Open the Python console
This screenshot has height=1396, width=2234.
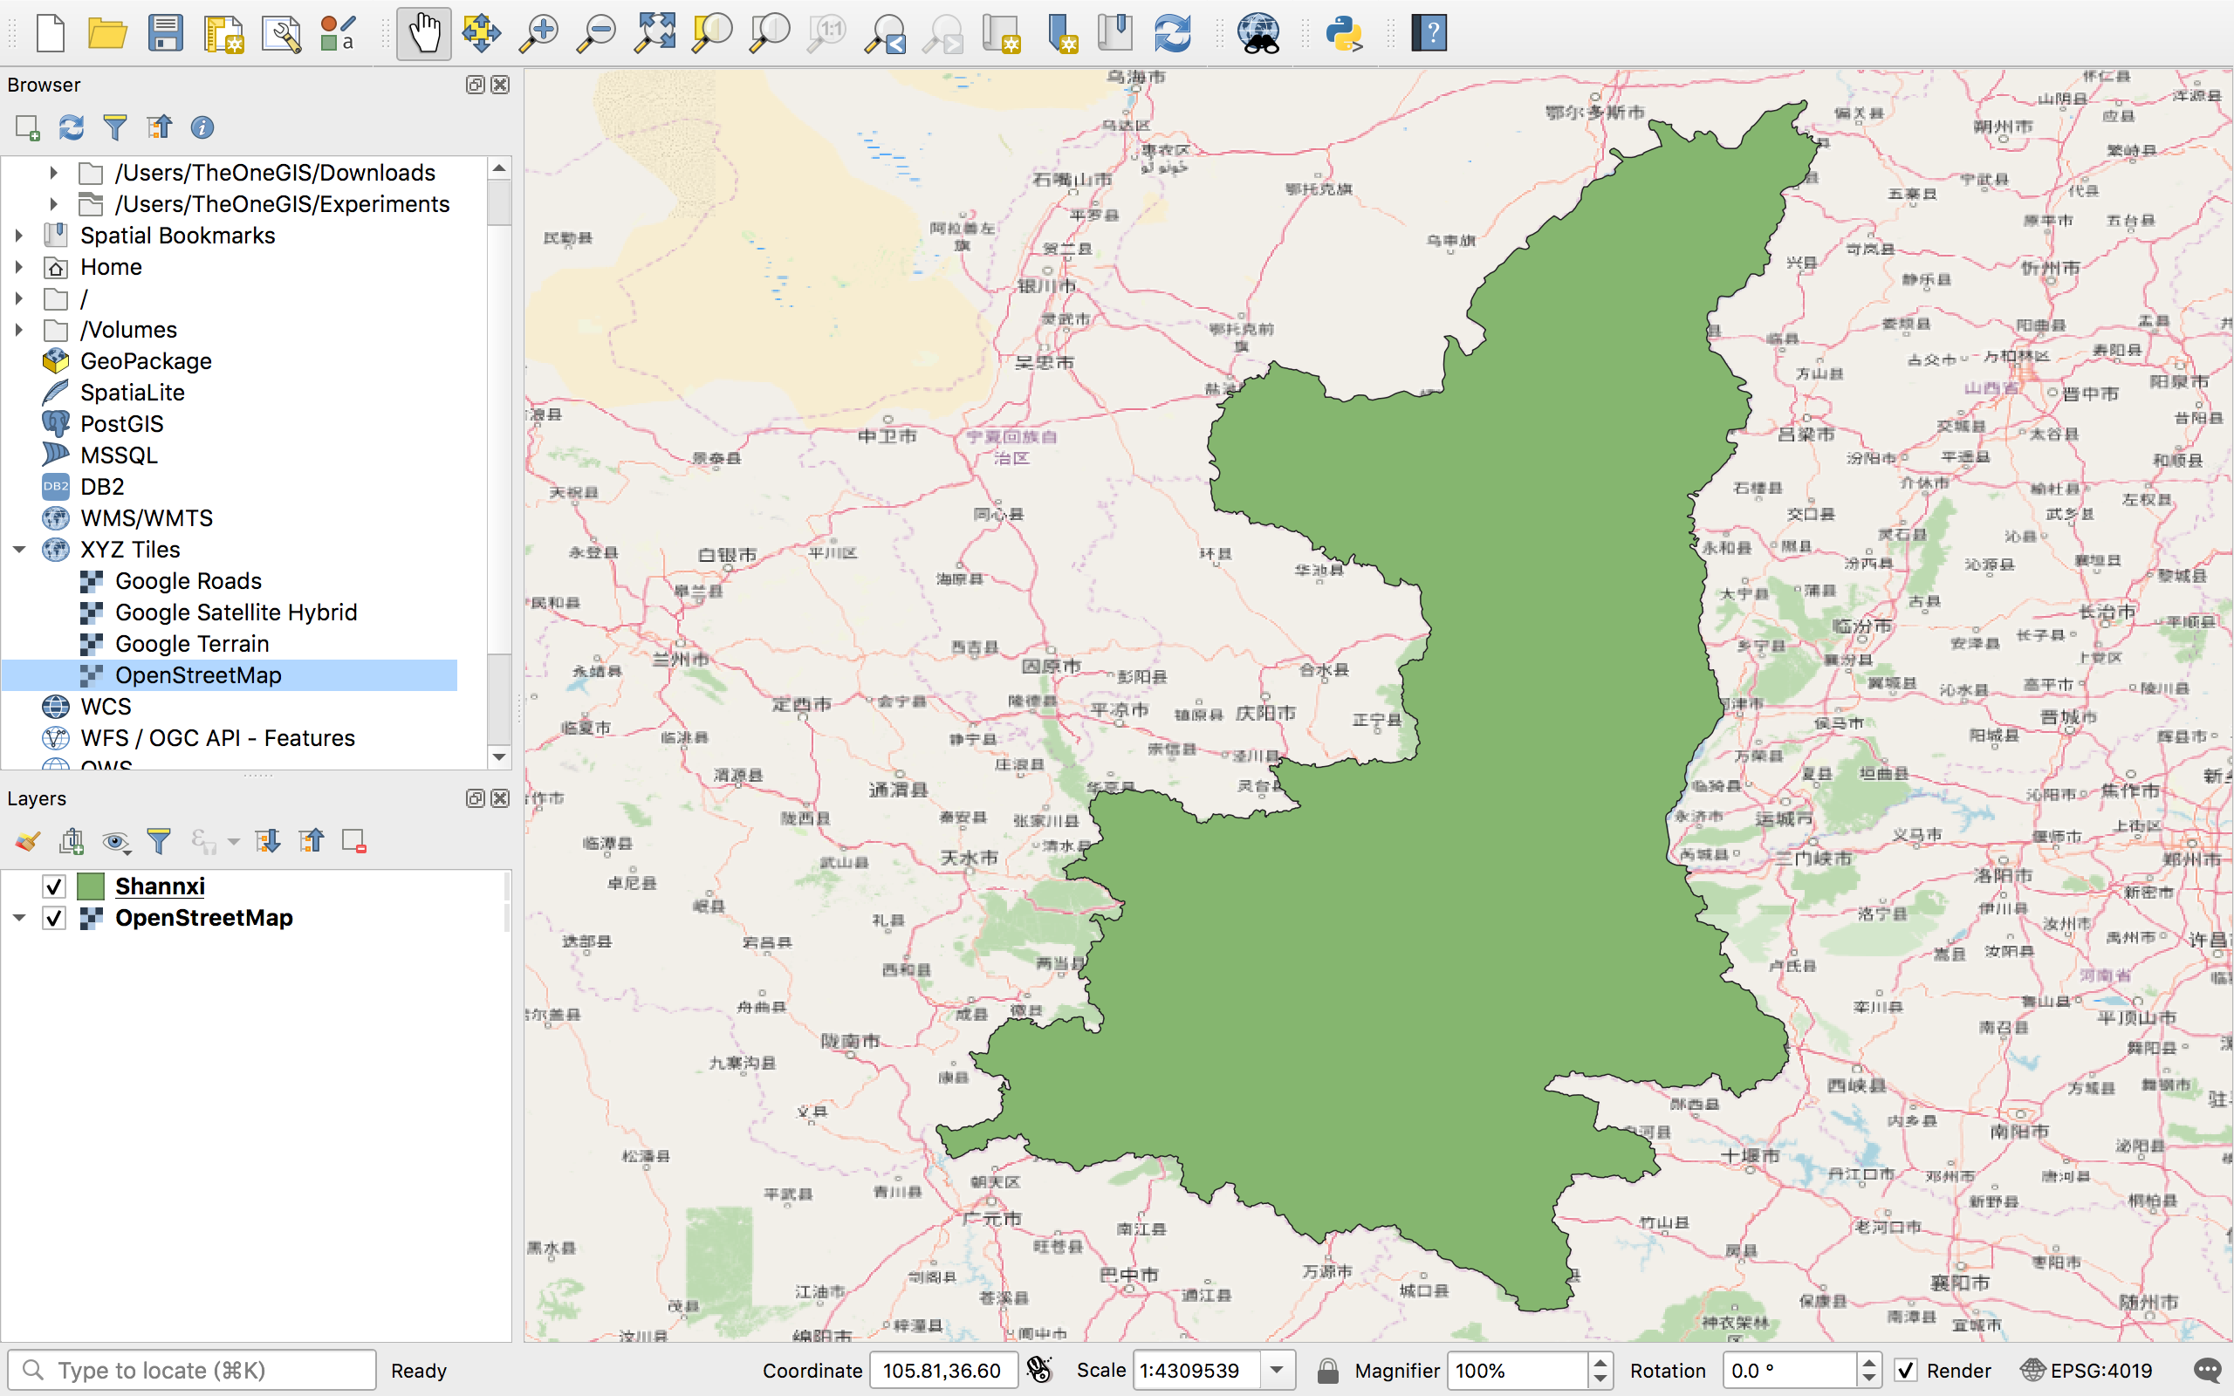(x=1343, y=32)
